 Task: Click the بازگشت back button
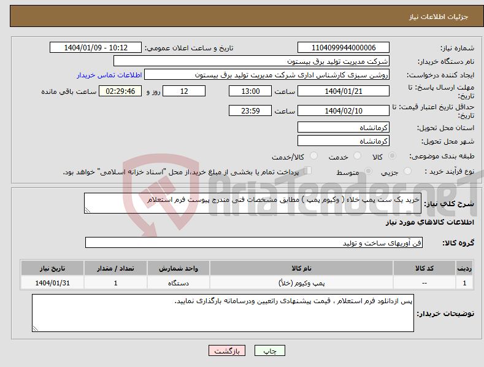click(227, 350)
